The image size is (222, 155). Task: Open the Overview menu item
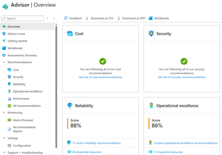click(x=27, y=27)
